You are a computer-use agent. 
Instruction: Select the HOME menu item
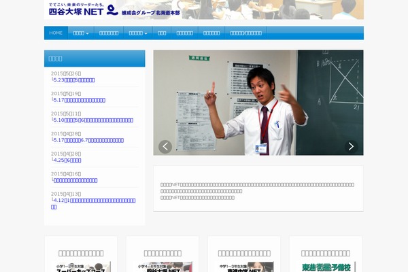click(56, 33)
